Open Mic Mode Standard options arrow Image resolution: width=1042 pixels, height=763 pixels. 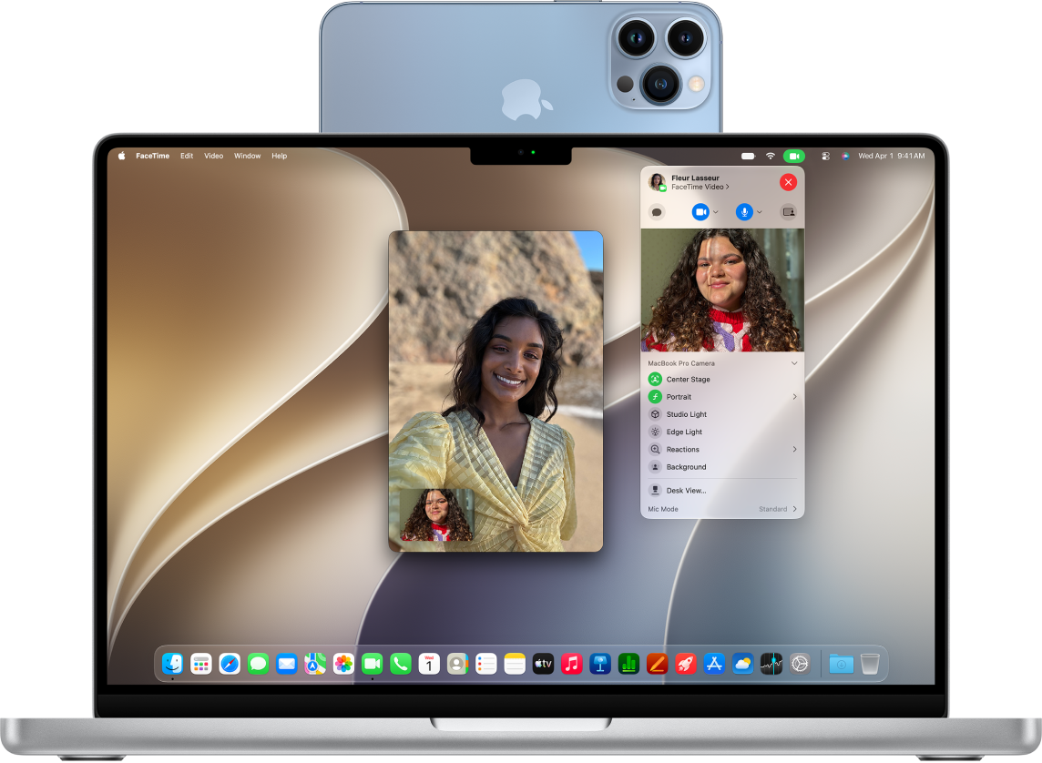coord(795,509)
